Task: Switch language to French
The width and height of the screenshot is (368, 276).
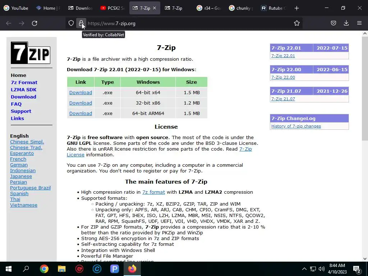Action: pyautogui.click(x=18, y=159)
